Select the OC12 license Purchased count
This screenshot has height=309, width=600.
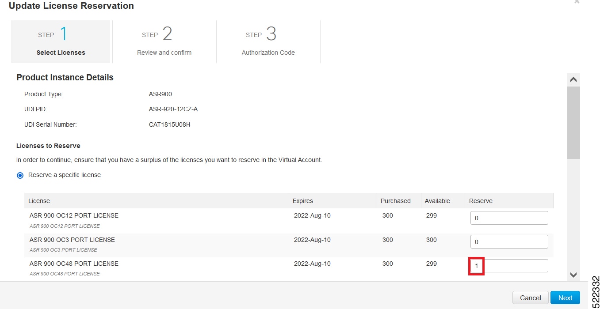(388, 216)
